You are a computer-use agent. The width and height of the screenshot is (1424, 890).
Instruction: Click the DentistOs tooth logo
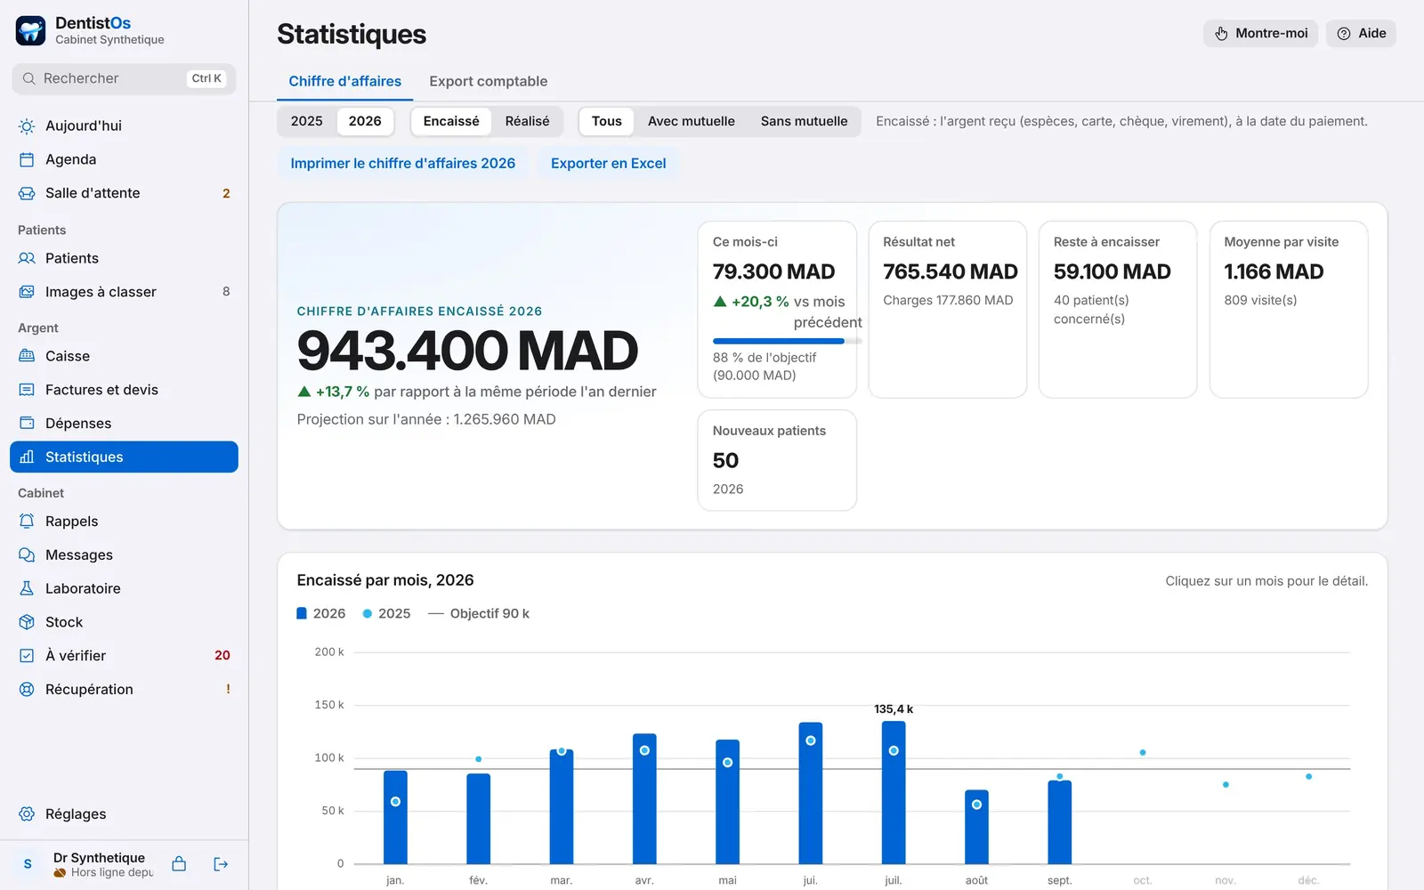click(30, 30)
